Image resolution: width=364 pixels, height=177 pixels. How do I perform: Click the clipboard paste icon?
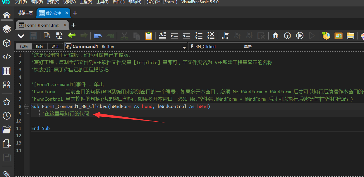click(149, 36)
